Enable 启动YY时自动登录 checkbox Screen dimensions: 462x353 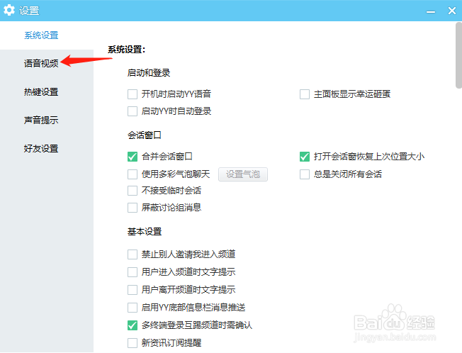point(133,111)
